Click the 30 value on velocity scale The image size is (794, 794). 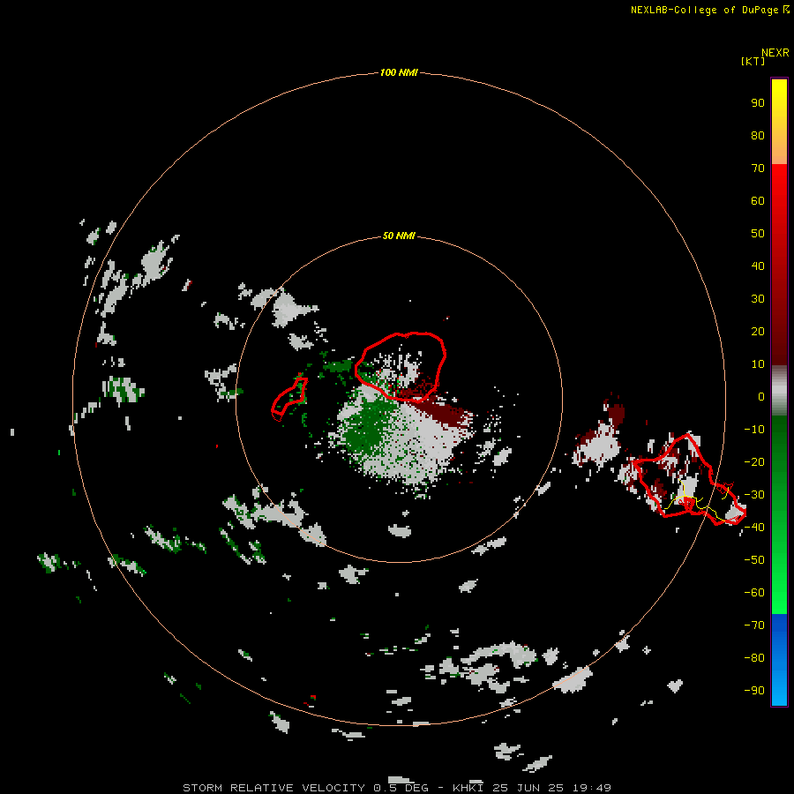pyautogui.click(x=758, y=299)
